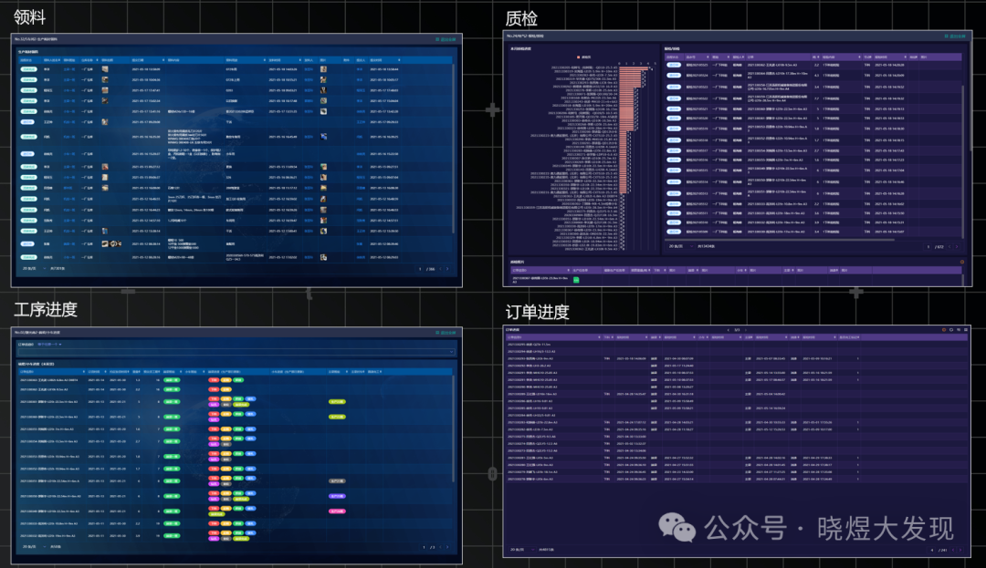
Task: Exit fullscreen in the 质检 panel
Action: pos(955,36)
